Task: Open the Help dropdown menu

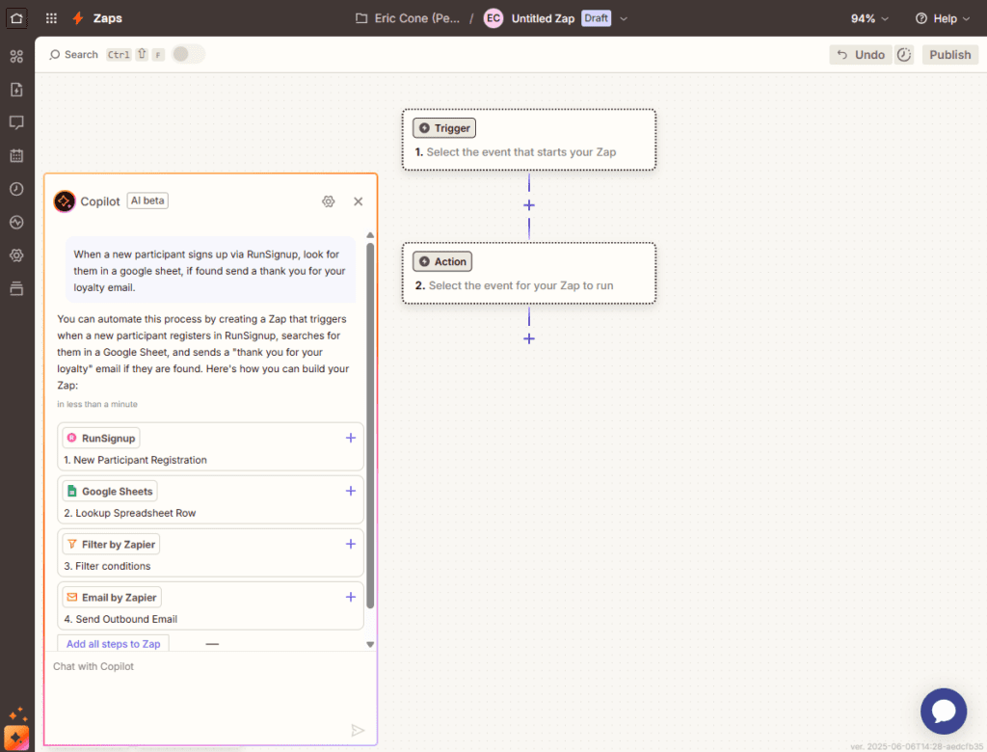Action: [x=943, y=19]
